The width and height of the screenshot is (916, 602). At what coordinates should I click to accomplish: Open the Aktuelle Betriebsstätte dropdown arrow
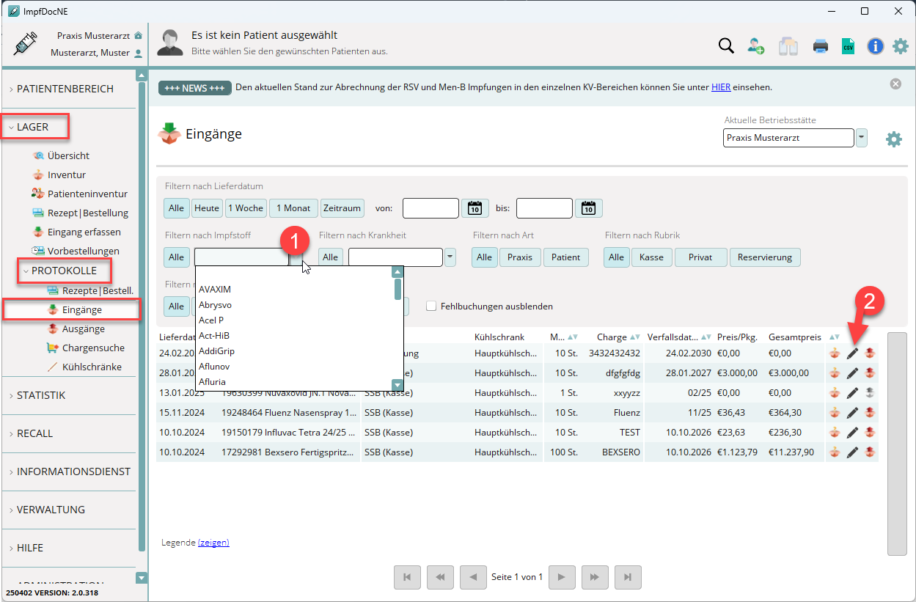[x=862, y=138]
